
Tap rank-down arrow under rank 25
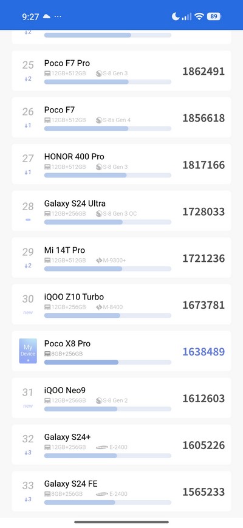click(x=28, y=79)
